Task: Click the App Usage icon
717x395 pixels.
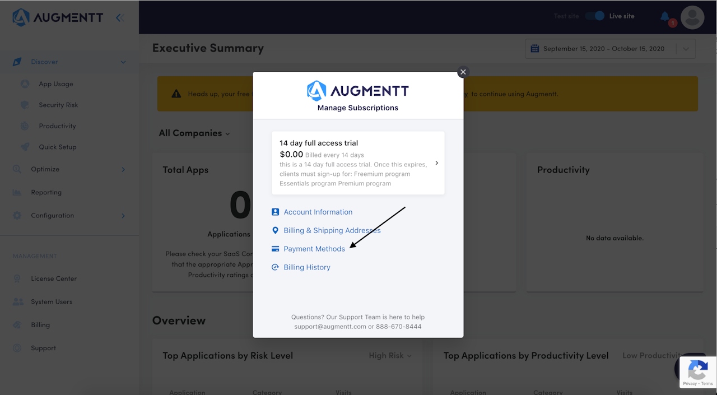Action: coord(25,84)
